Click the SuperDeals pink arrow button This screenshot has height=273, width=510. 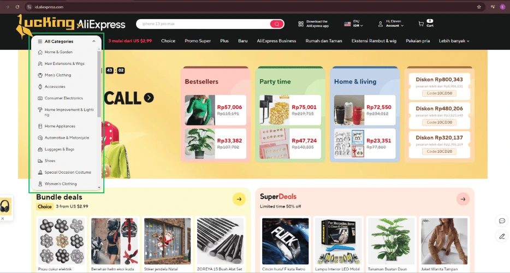463,199
